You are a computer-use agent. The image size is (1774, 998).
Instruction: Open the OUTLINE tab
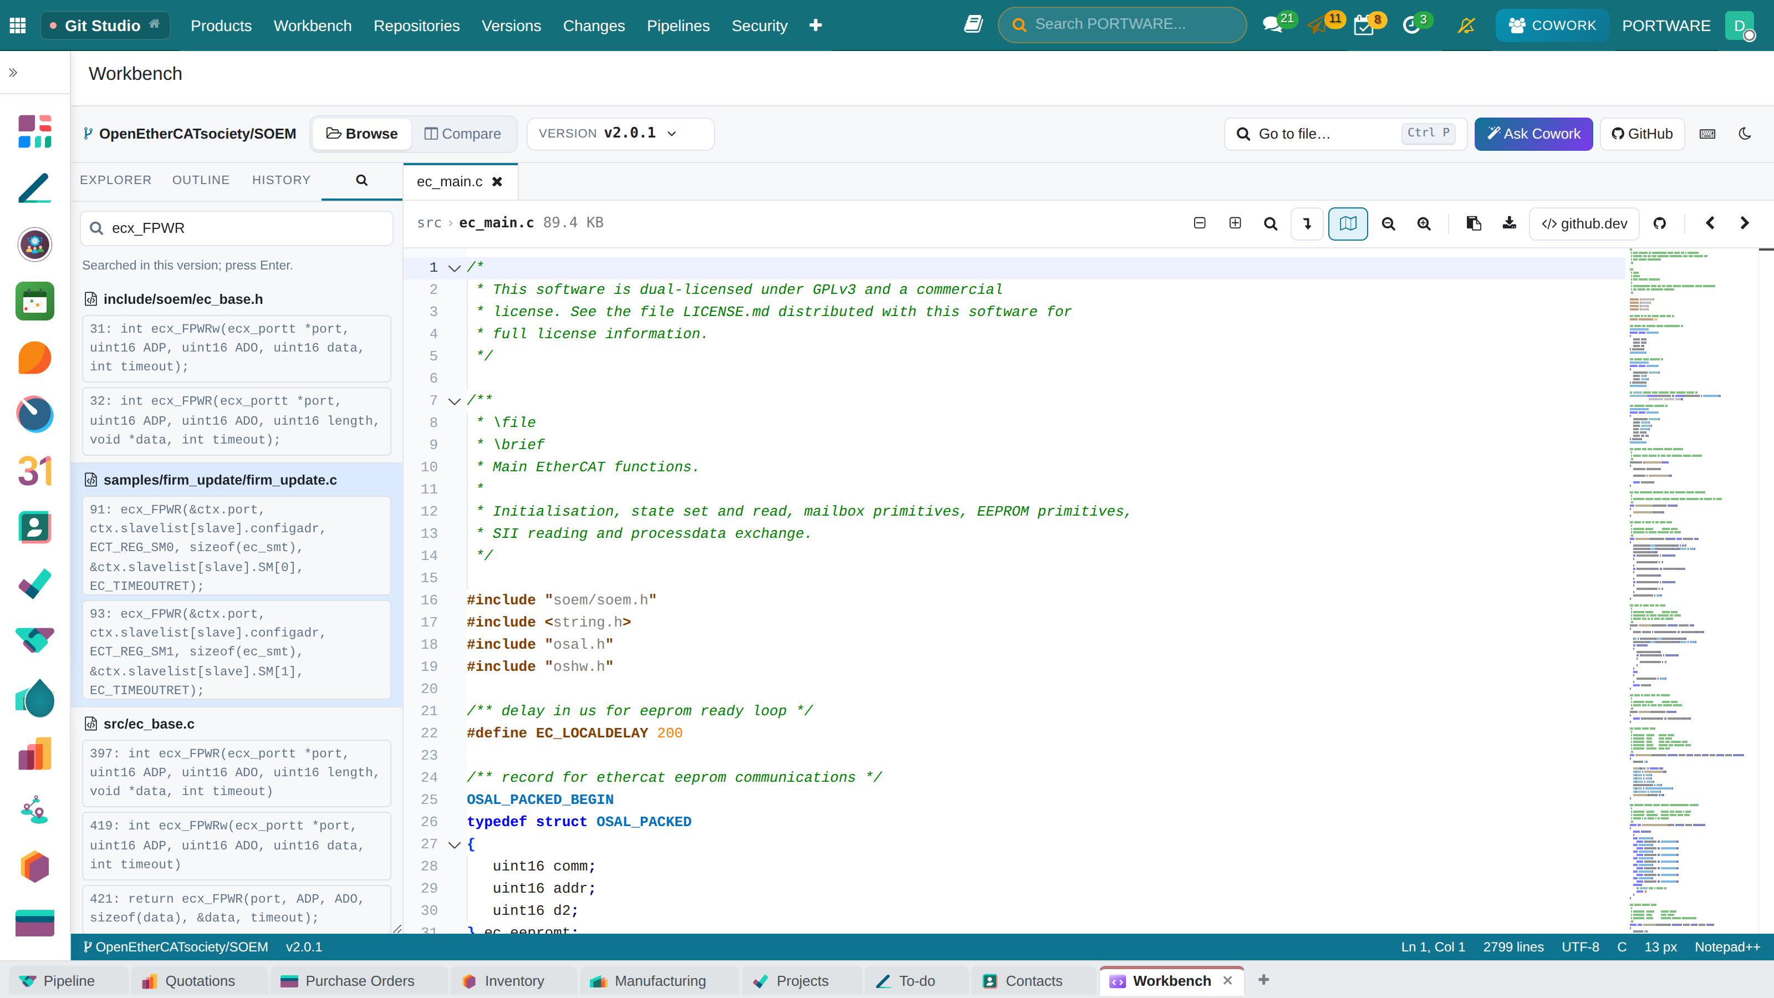(201, 180)
